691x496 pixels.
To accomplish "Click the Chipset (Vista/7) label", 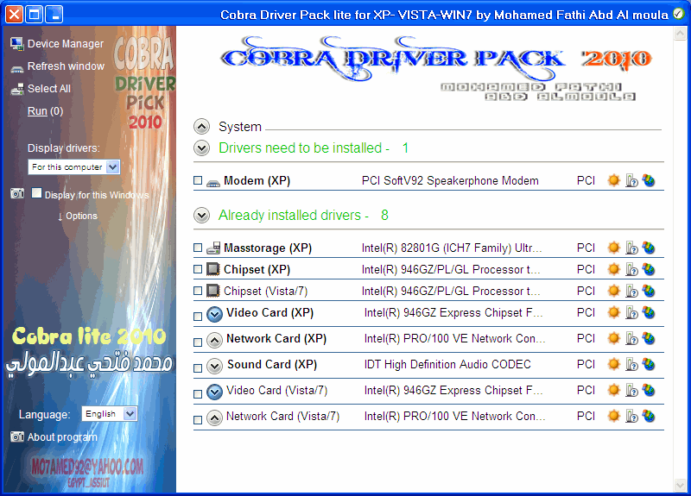I will point(265,291).
